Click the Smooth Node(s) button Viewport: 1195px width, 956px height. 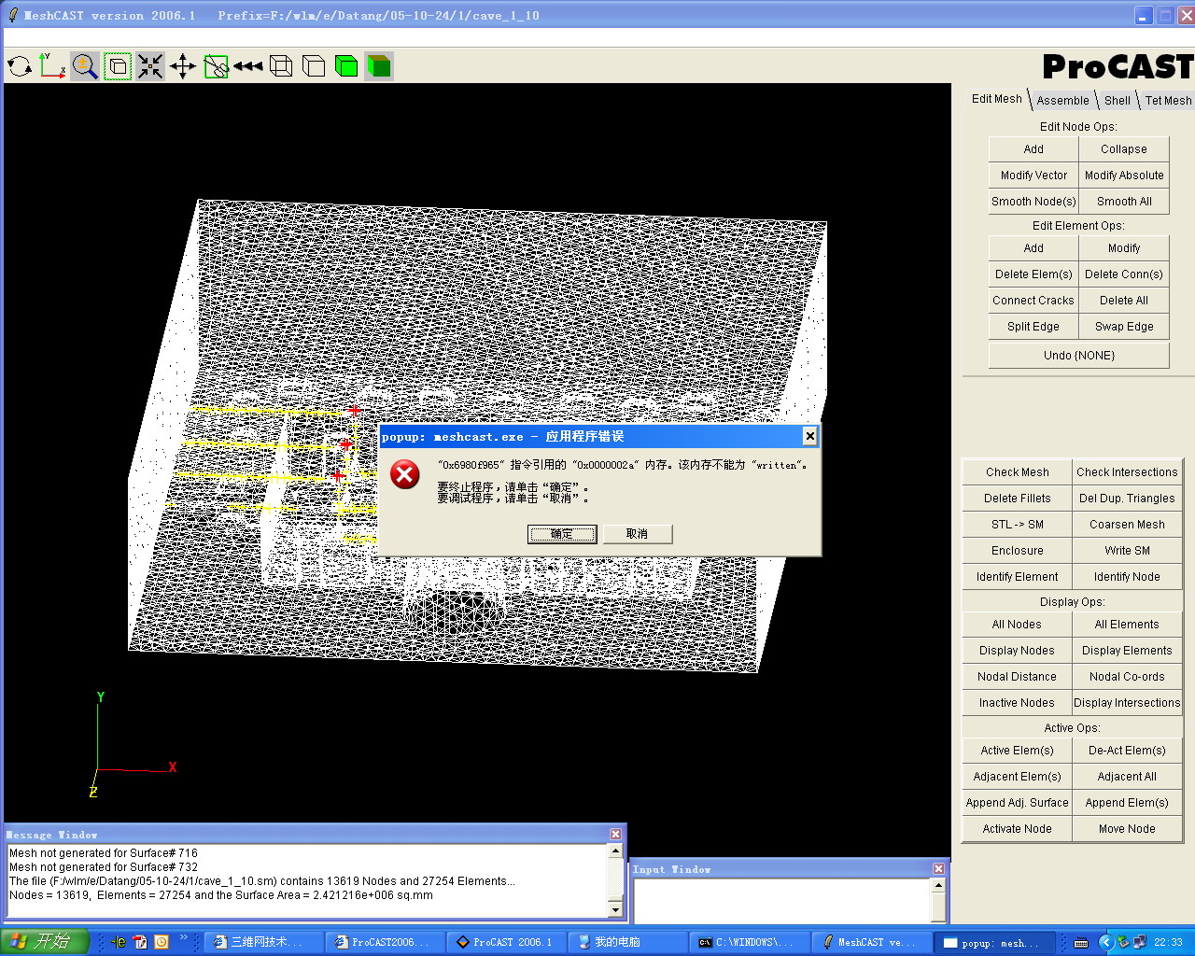click(1033, 202)
